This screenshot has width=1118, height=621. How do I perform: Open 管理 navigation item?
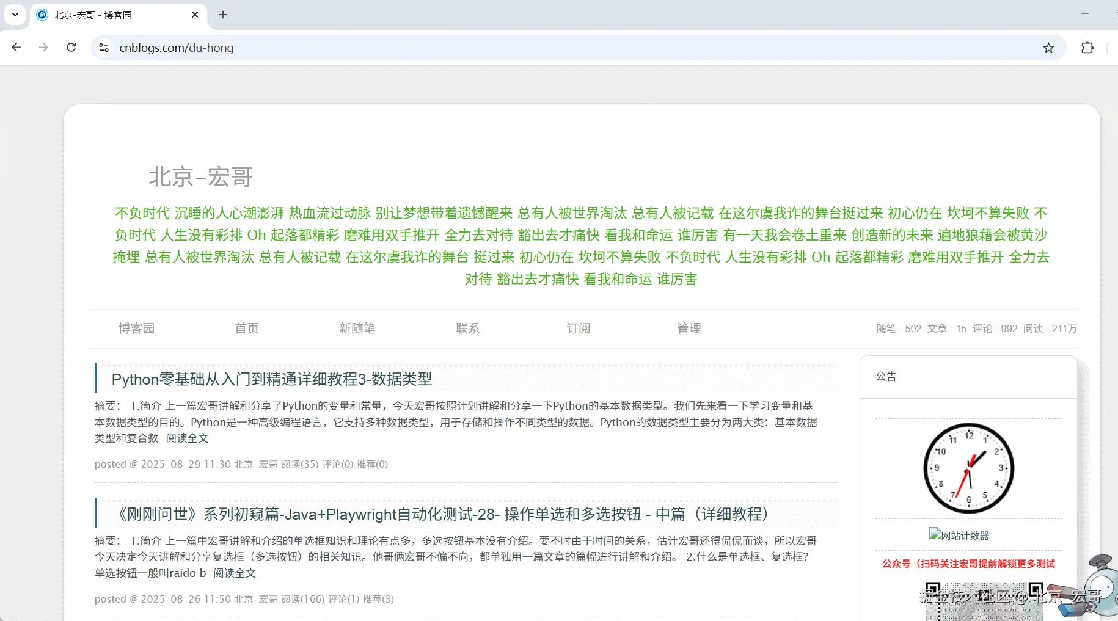[x=689, y=329]
